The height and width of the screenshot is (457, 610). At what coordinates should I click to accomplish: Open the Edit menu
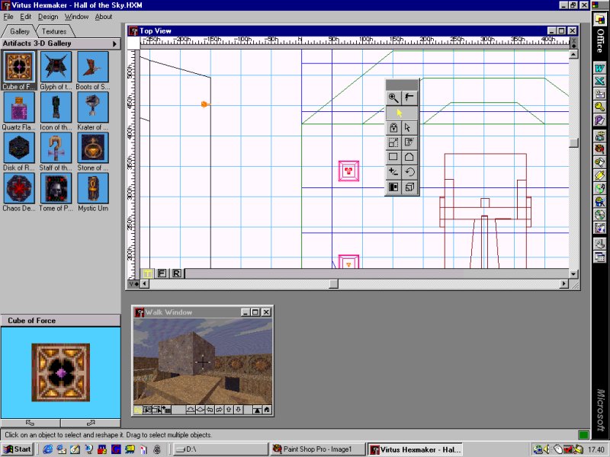26,17
